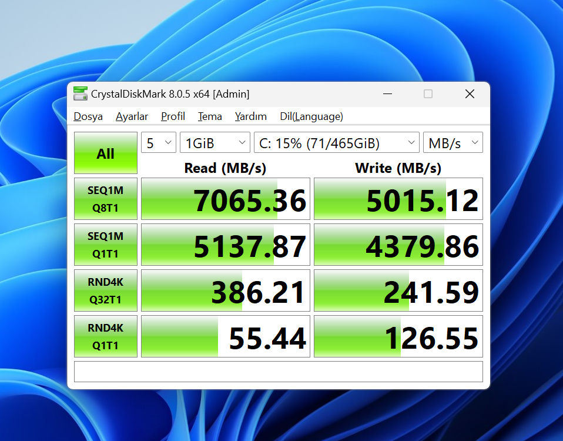
Task: Close the CrystalDiskMark window
Action: pos(470,94)
